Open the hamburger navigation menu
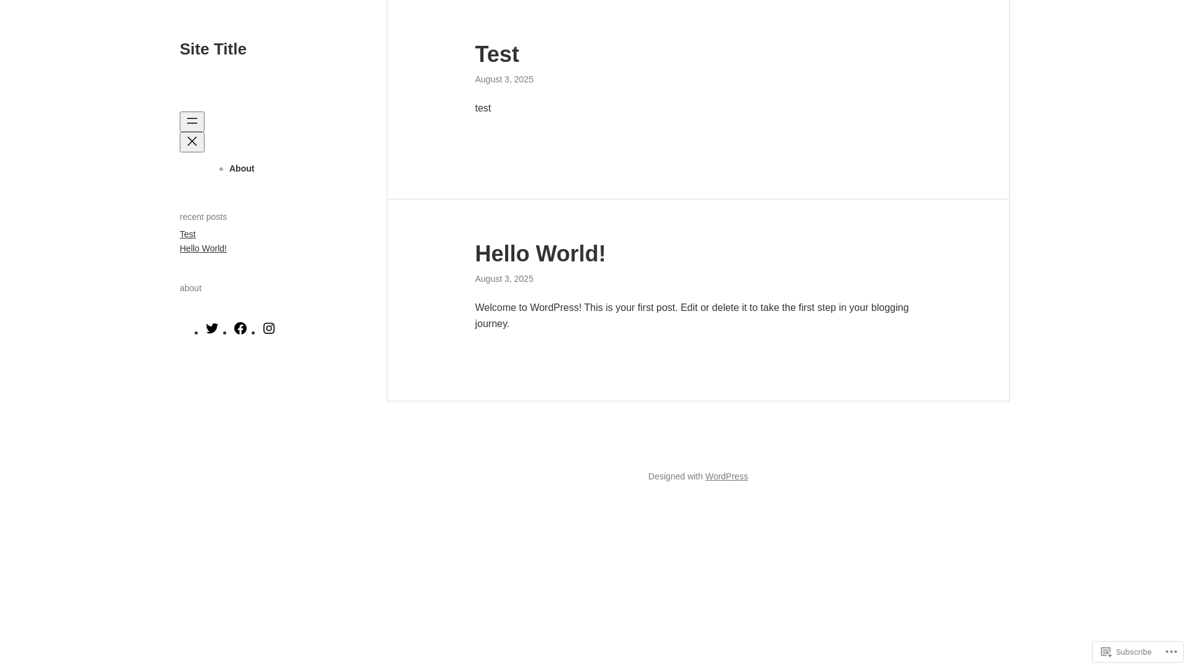1190x669 pixels. [192, 121]
